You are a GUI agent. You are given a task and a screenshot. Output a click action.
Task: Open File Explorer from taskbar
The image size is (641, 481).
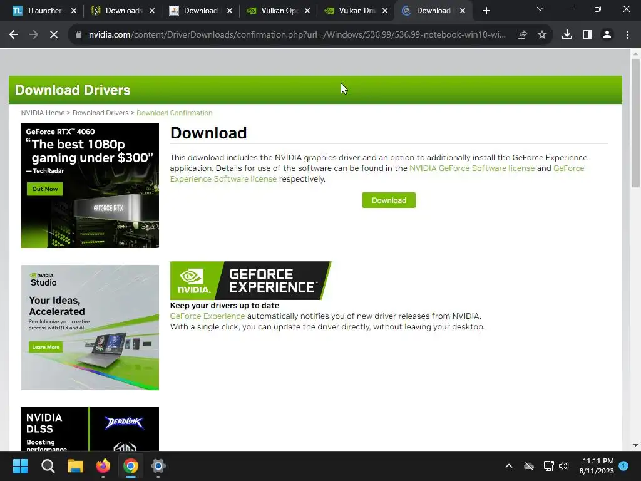(x=76, y=466)
